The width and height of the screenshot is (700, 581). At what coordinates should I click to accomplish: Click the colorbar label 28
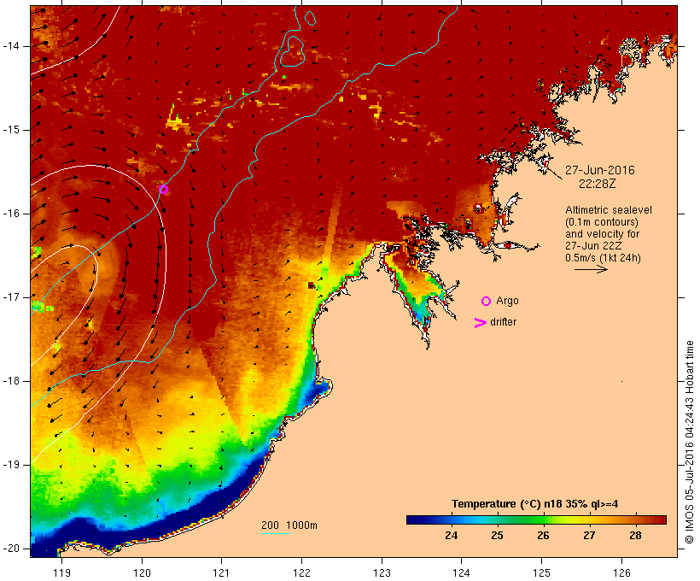coord(635,536)
